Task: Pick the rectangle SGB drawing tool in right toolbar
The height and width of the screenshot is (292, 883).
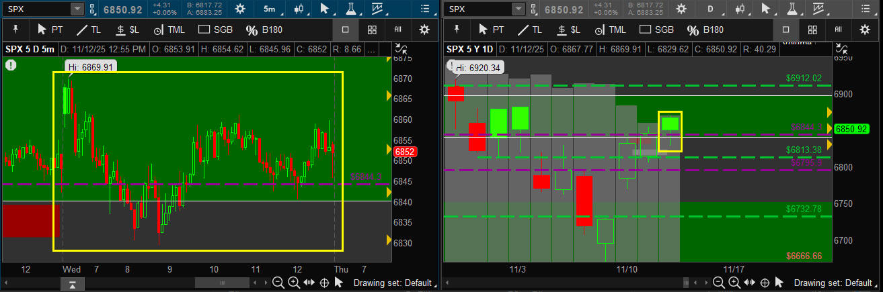Action: tap(656, 30)
